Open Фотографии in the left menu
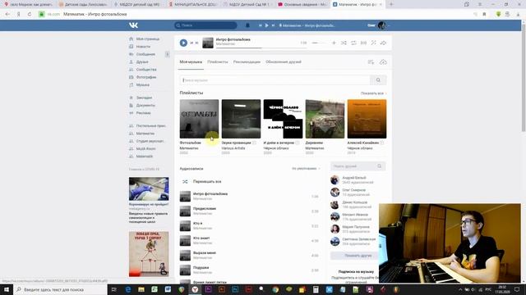This screenshot has height=295, width=526. click(x=146, y=77)
